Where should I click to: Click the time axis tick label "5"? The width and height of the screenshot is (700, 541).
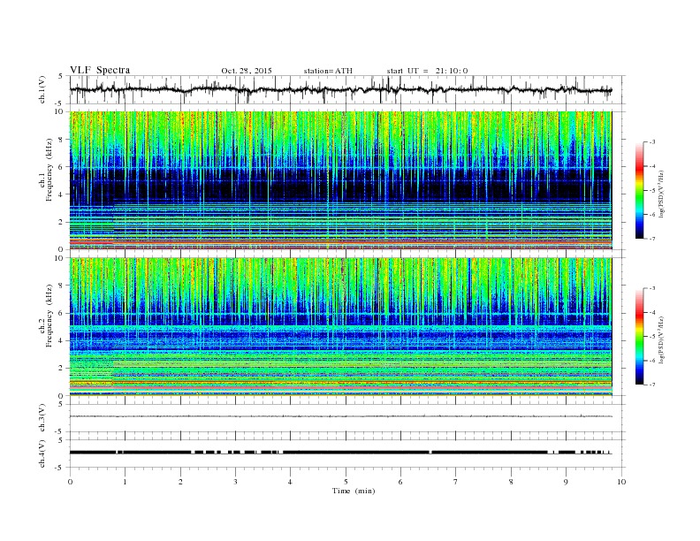(x=346, y=482)
